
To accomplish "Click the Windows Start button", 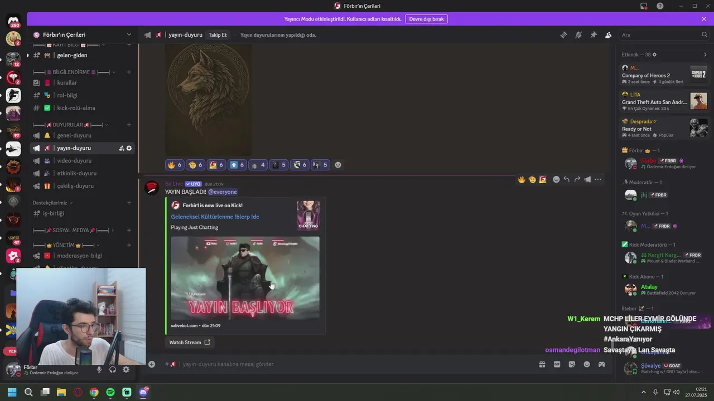I will pos(12,392).
